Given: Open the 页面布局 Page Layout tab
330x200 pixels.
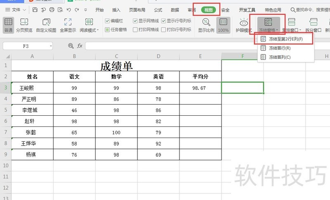Looking at the screenshot, I should coord(137,10).
